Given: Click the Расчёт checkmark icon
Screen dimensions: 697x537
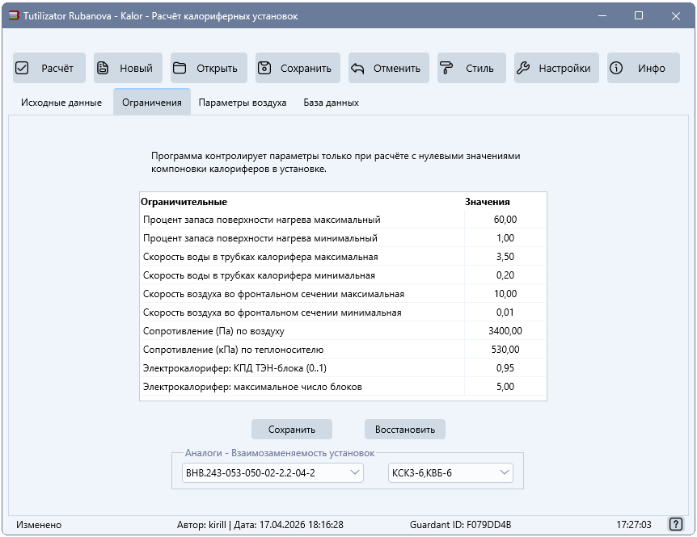Looking at the screenshot, I should coord(22,68).
